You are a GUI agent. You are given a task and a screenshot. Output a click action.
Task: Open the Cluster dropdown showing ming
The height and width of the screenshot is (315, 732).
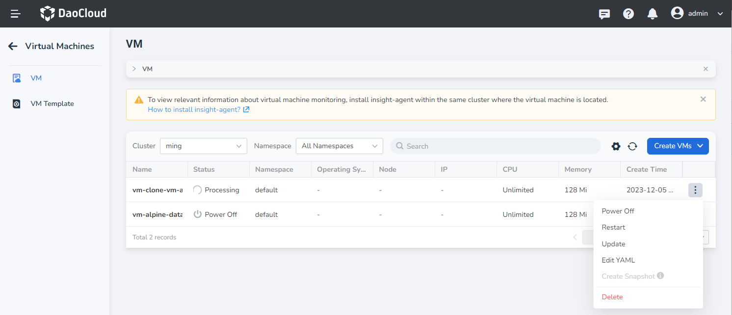pyautogui.click(x=203, y=146)
